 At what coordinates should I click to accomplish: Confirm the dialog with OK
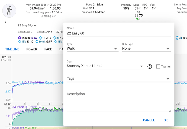click(166, 120)
